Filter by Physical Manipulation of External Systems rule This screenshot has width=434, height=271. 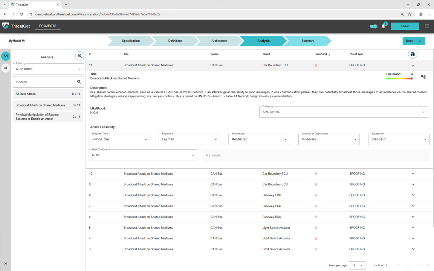[48, 117]
